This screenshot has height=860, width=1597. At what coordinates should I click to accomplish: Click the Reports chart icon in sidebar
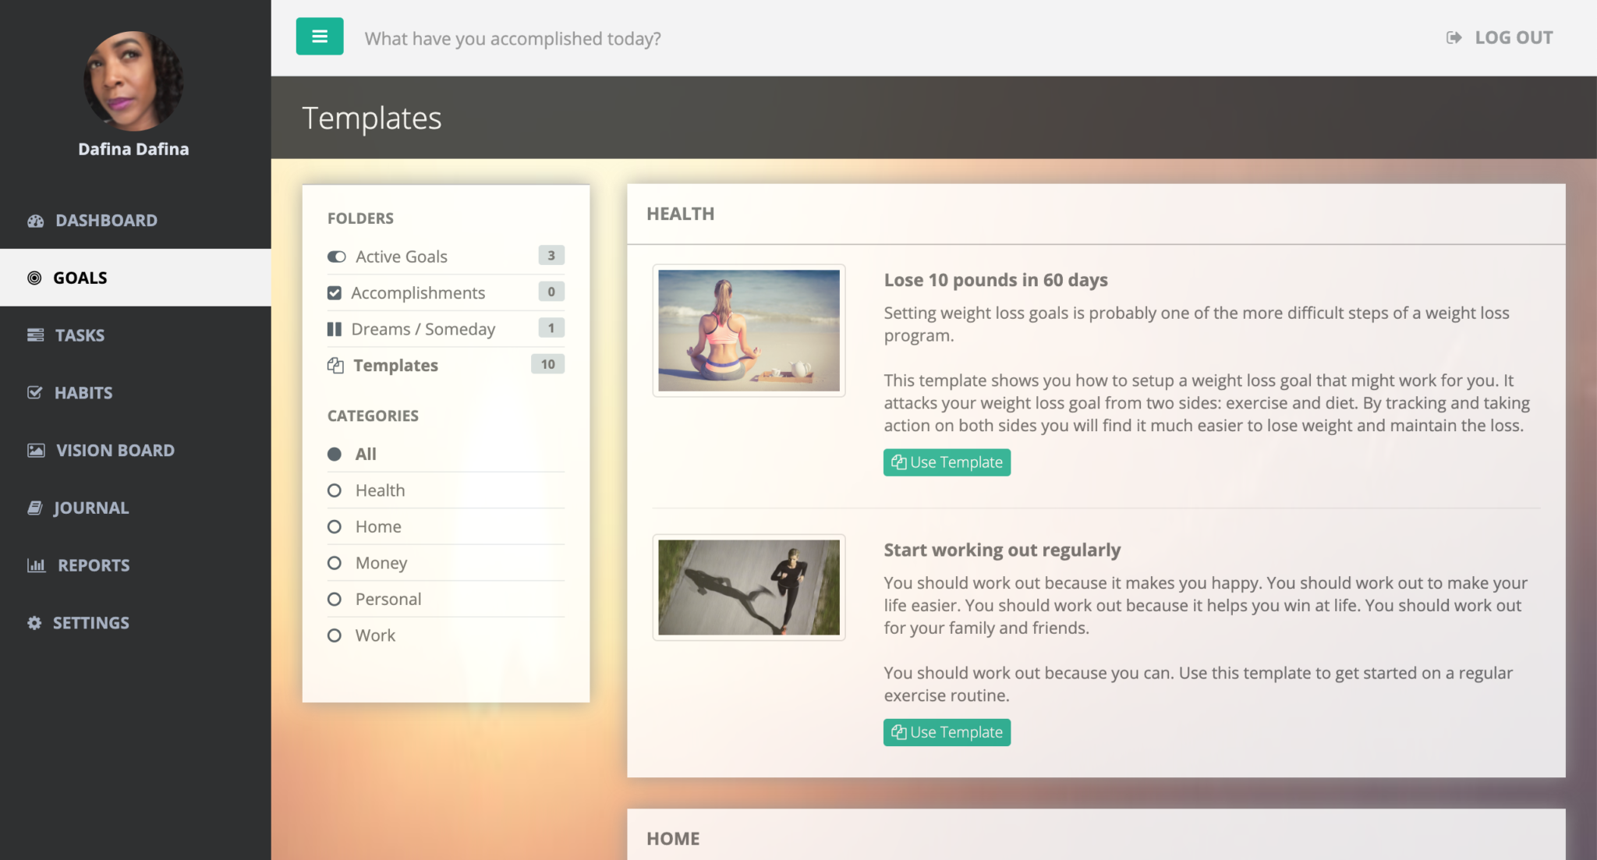point(37,565)
